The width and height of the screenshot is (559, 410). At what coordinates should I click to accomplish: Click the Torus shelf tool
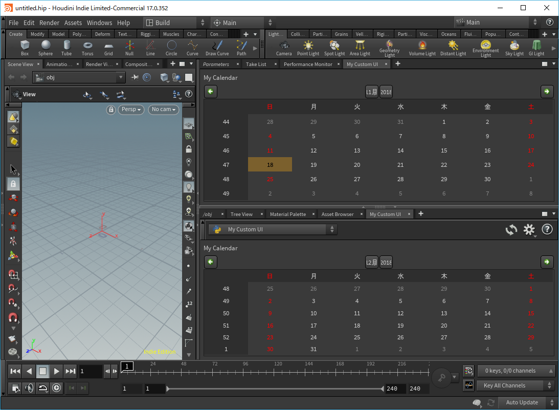point(87,48)
